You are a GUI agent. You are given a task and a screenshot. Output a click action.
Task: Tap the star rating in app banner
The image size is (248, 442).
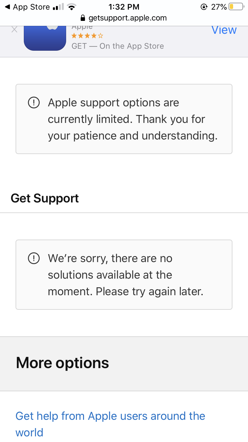(x=87, y=35)
